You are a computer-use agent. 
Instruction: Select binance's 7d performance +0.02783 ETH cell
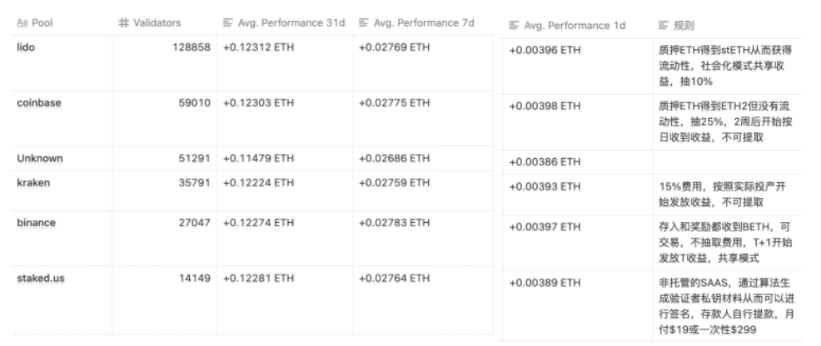[394, 223]
